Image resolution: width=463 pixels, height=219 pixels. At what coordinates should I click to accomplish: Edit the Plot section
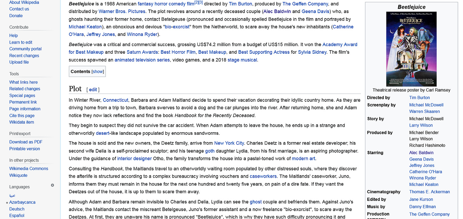click(93, 90)
